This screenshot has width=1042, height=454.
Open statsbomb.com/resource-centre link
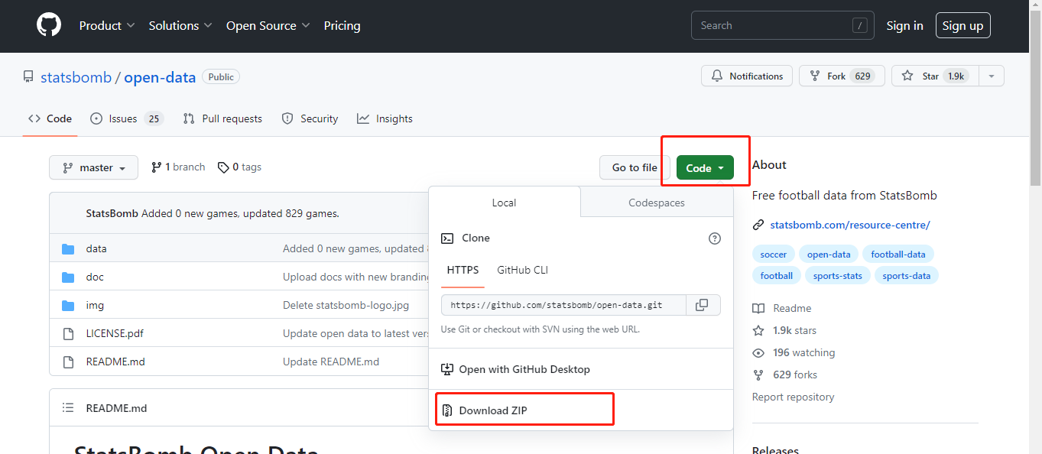[x=849, y=225]
